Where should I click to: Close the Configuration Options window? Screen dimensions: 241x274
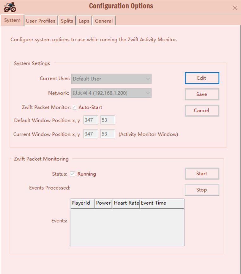pyautogui.click(x=235, y=8)
